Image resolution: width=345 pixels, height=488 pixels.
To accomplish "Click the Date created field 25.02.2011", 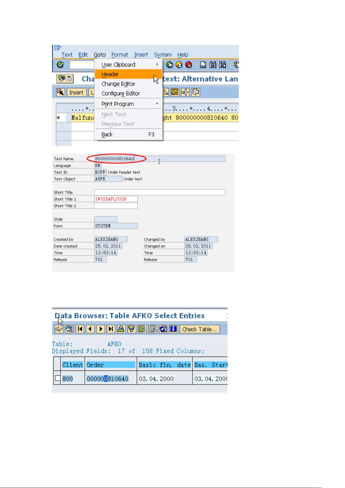I will coord(108,246).
